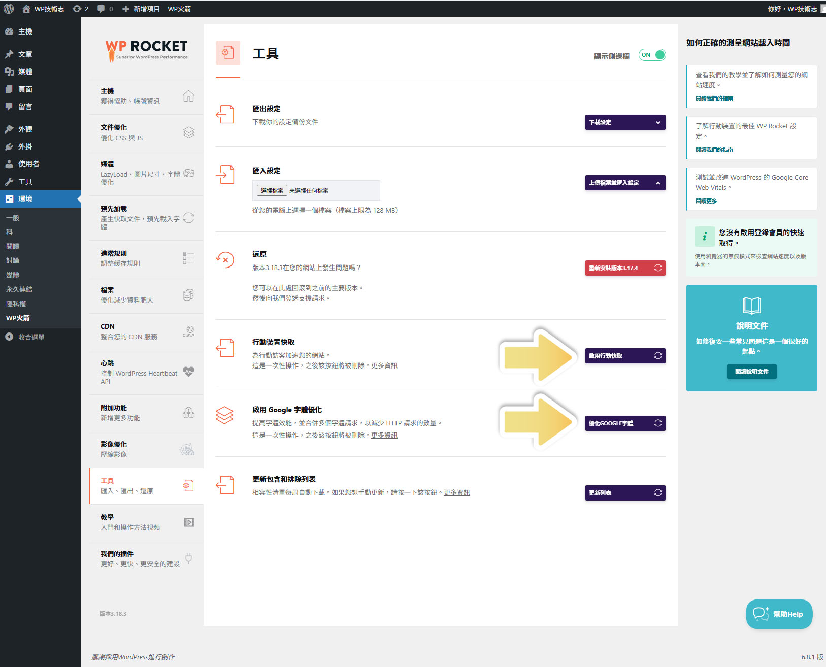Click the globe icon for CDN

(x=188, y=331)
